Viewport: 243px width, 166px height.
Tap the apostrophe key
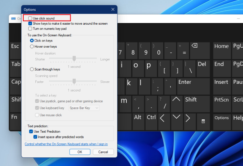tap(170, 86)
